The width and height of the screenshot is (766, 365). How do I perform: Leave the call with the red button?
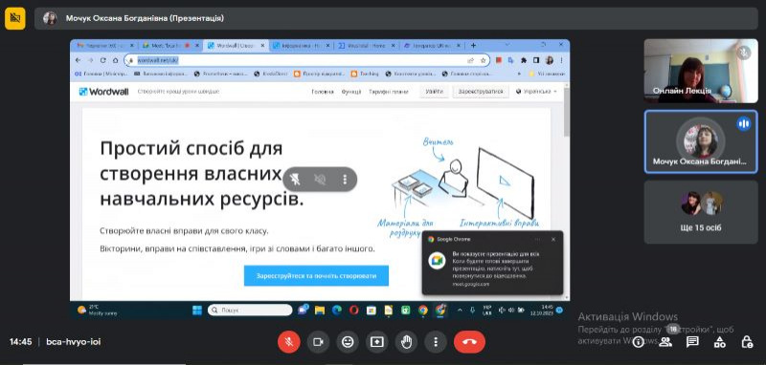[469, 342]
